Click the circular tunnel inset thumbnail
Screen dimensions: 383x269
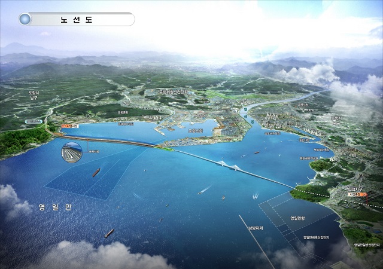coord(72,154)
